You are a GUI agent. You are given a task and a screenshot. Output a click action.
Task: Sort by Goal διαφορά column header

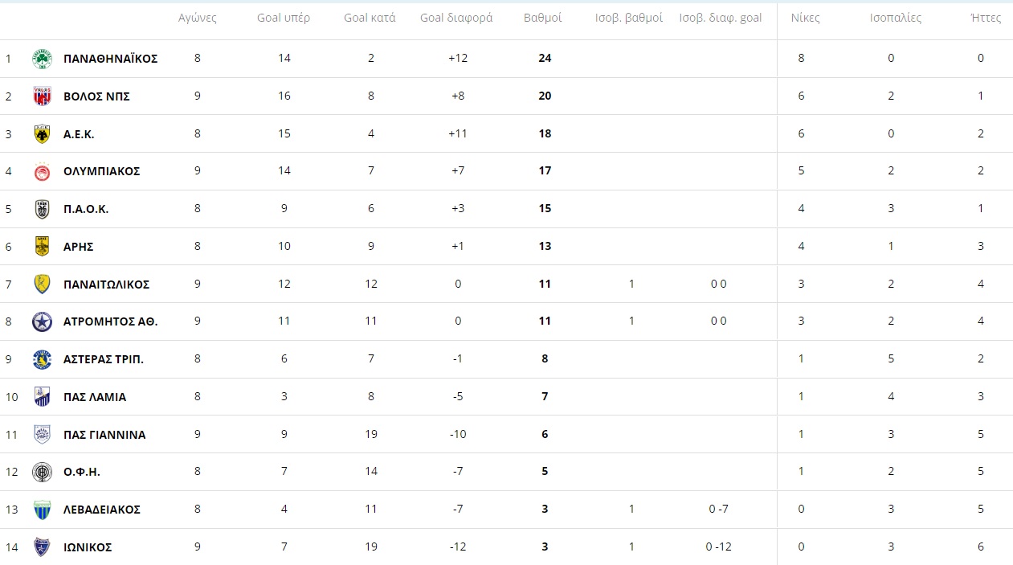(456, 18)
